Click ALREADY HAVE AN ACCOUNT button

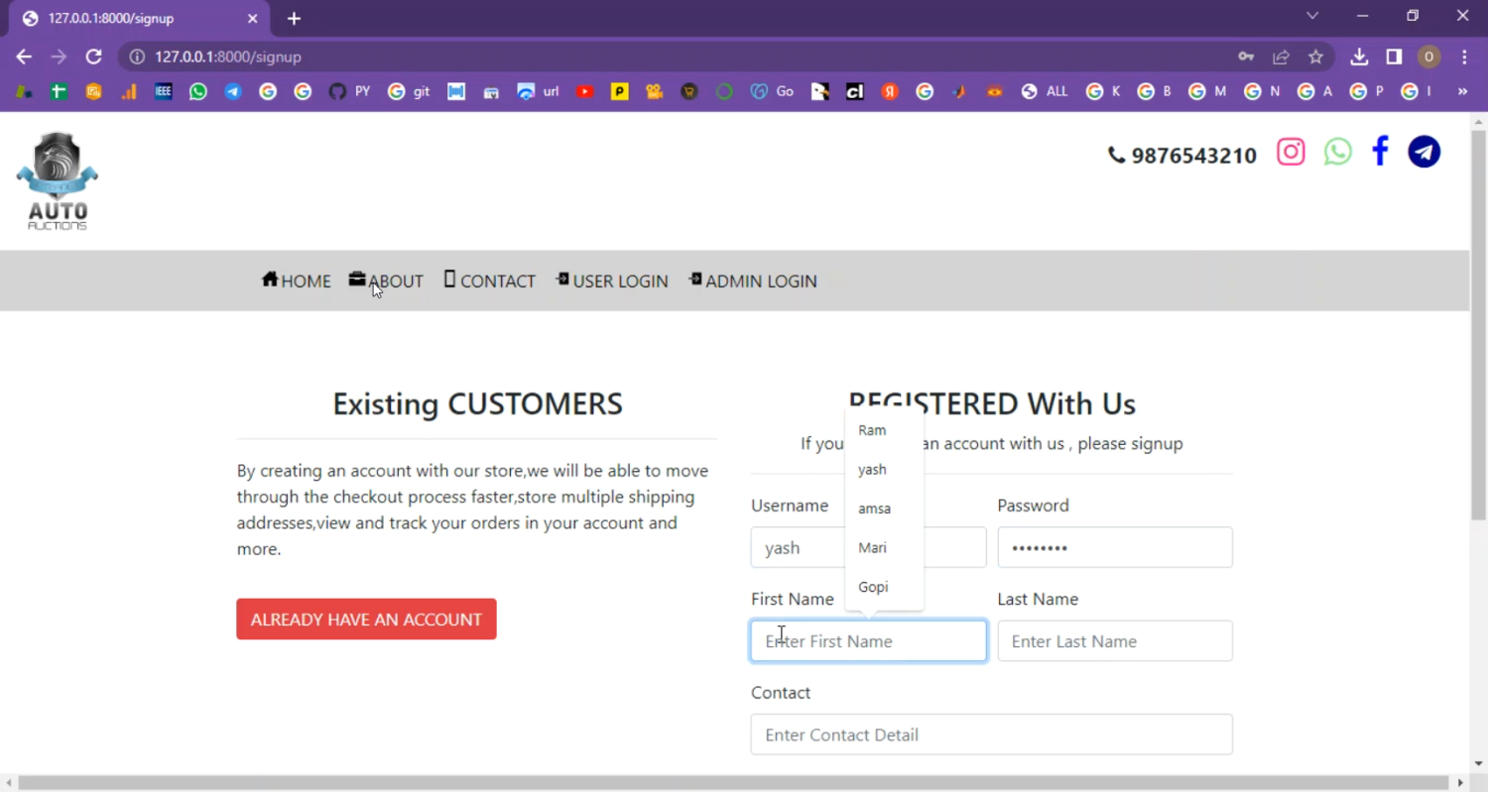tap(366, 620)
